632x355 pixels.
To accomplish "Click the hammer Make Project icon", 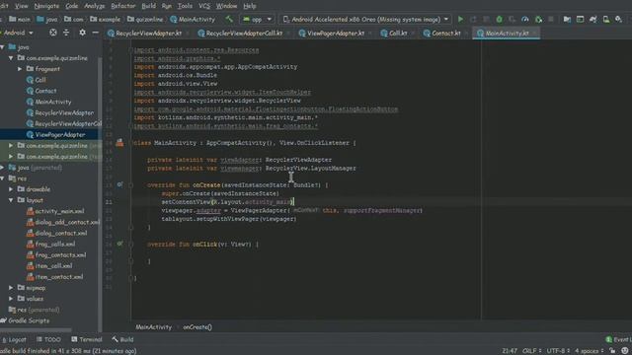I will click(x=229, y=19).
